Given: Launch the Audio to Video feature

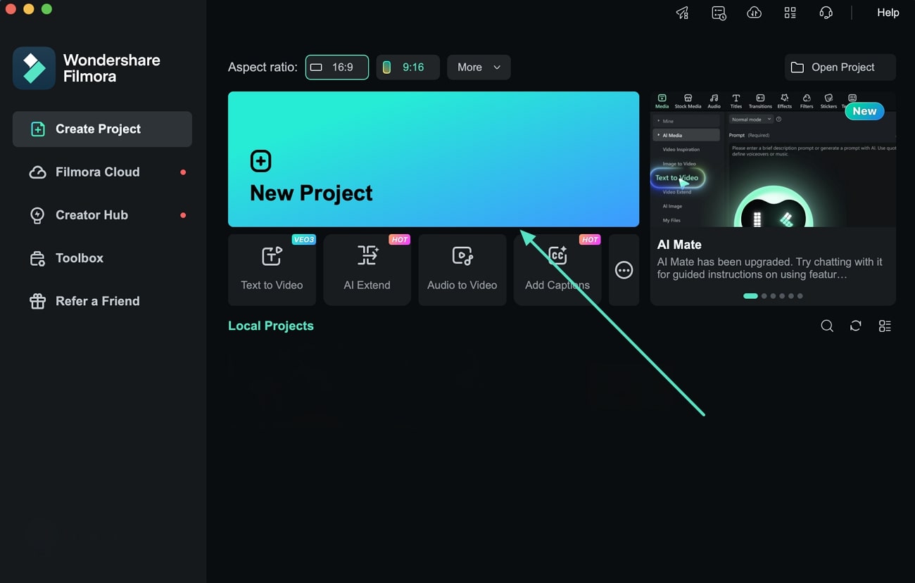Looking at the screenshot, I should (x=462, y=270).
